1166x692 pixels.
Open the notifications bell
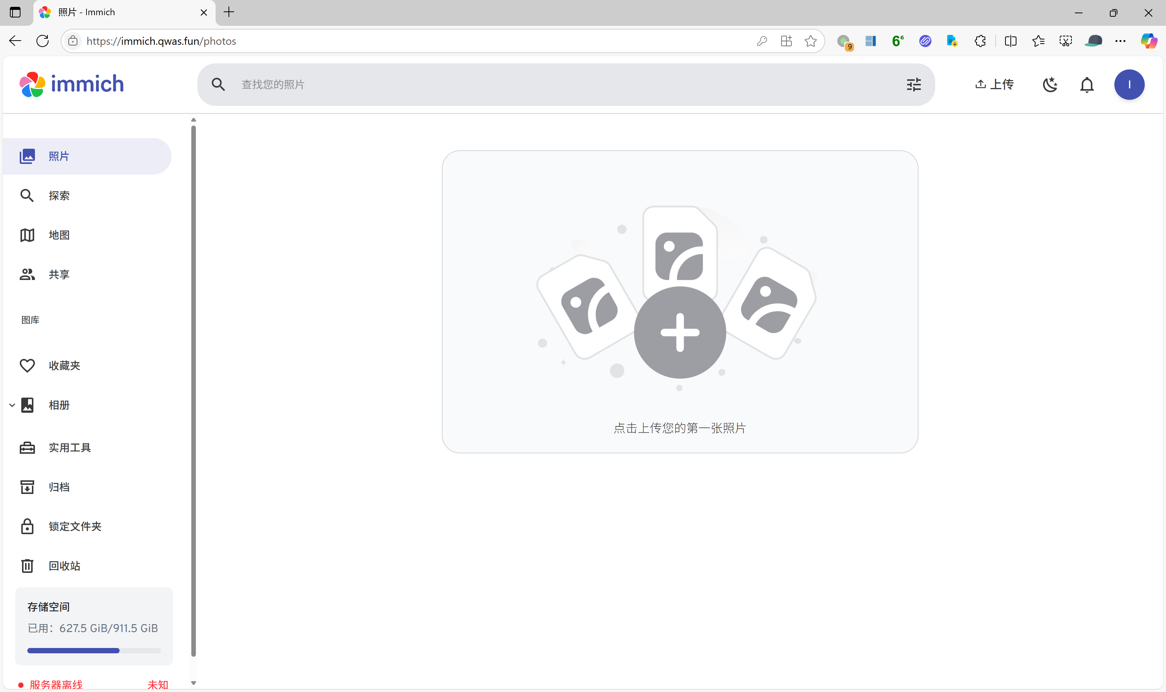click(1087, 85)
